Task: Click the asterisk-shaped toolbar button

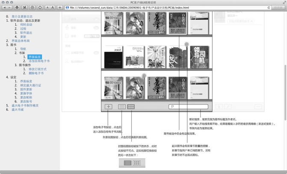Action: [x=17, y=8]
